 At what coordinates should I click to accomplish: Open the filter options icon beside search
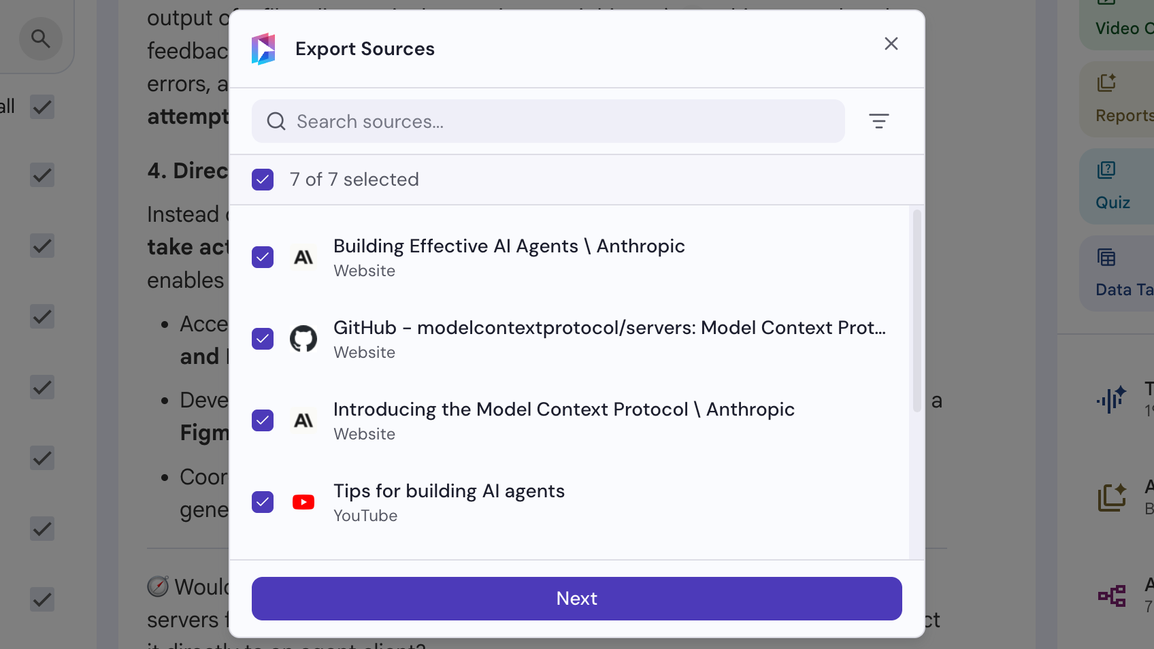coord(879,121)
